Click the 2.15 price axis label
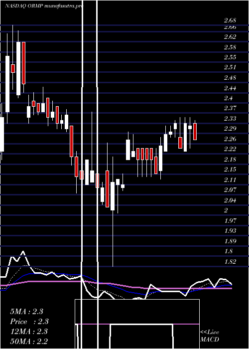The width and height of the screenshot is (249, 349). click(x=230, y=170)
